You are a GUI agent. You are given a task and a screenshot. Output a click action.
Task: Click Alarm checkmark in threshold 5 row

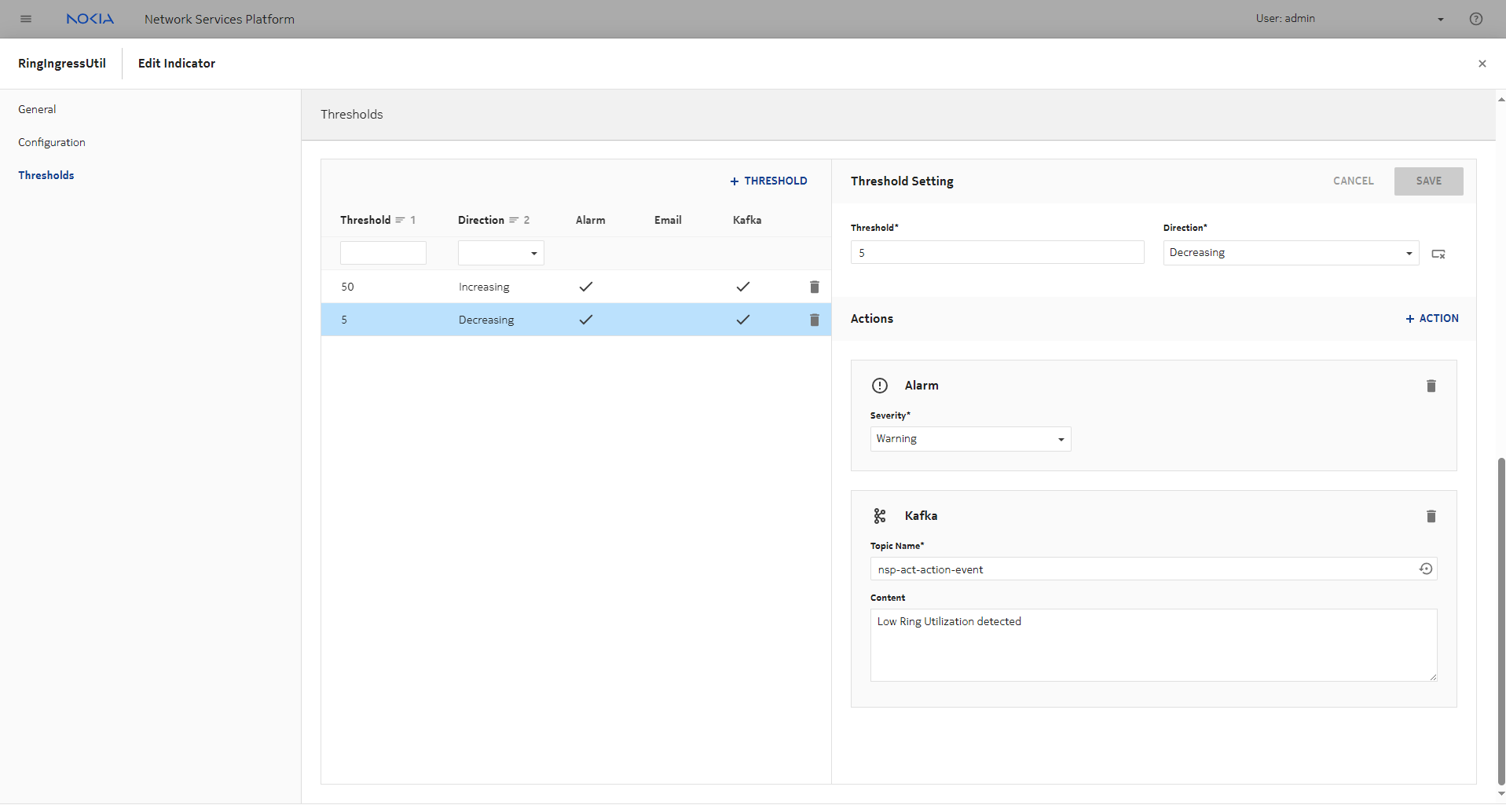(585, 320)
